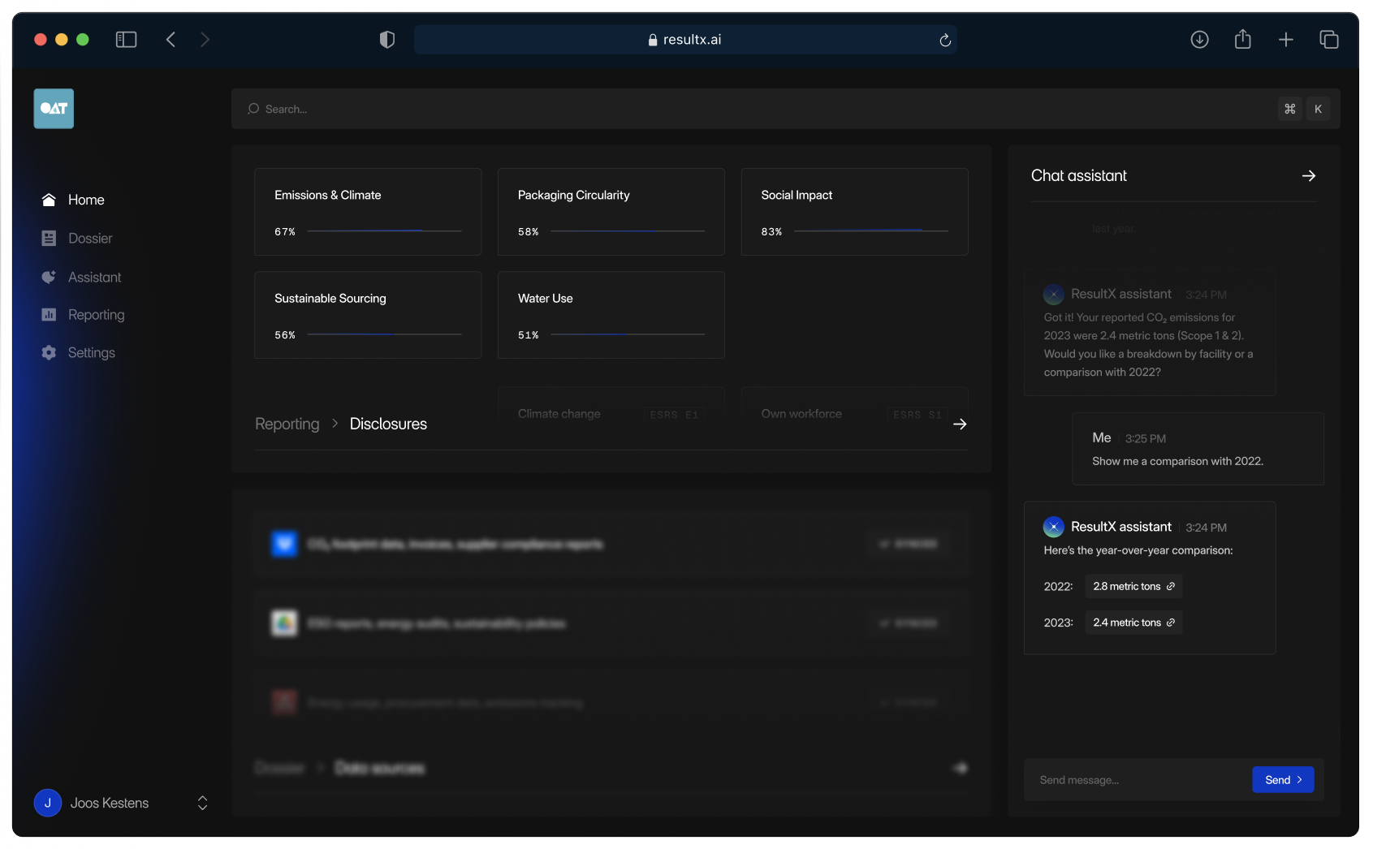Open the Settings gear icon
Image resolution: width=1373 pixels, height=849 pixels.
point(48,352)
